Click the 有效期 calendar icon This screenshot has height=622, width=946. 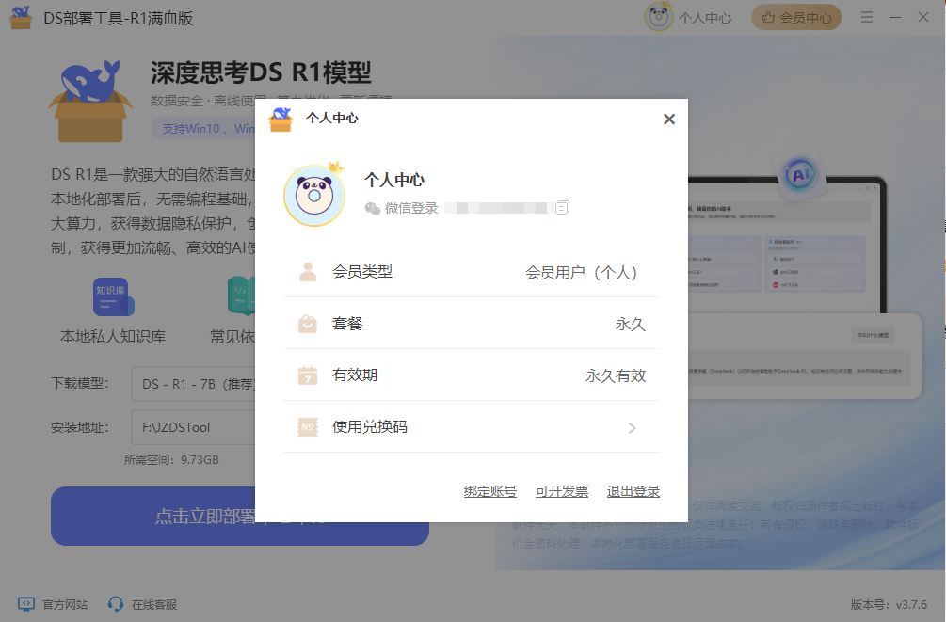308,375
